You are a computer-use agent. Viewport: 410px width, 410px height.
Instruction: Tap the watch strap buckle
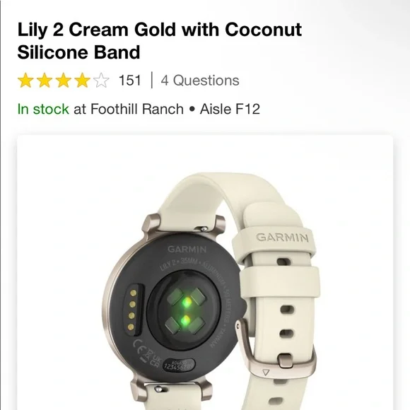[x=276, y=348]
